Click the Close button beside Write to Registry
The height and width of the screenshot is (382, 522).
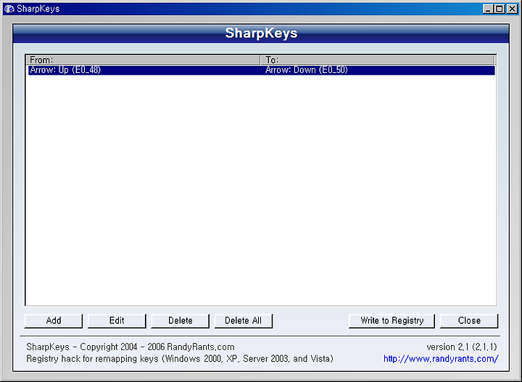(x=469, y=321)
